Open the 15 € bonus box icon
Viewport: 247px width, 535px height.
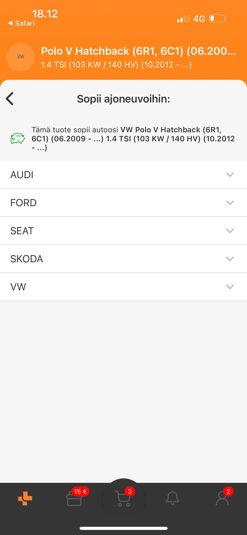74,499
